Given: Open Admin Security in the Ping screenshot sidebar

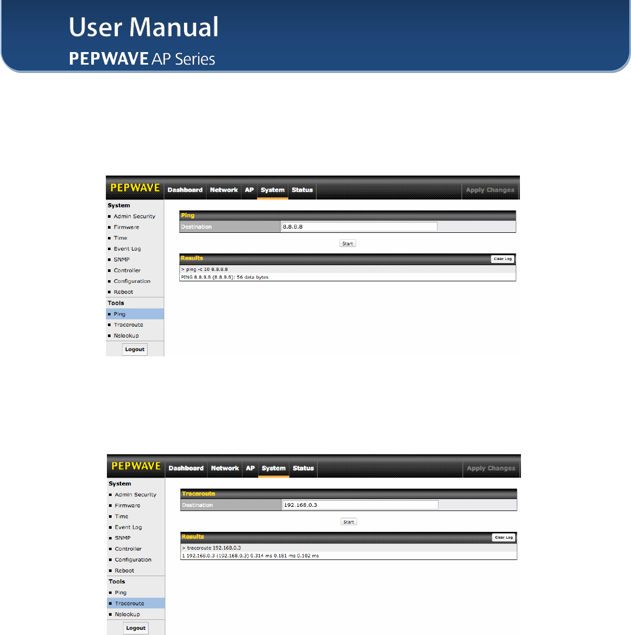Looking at the screenshot, I should coord(135,216).
